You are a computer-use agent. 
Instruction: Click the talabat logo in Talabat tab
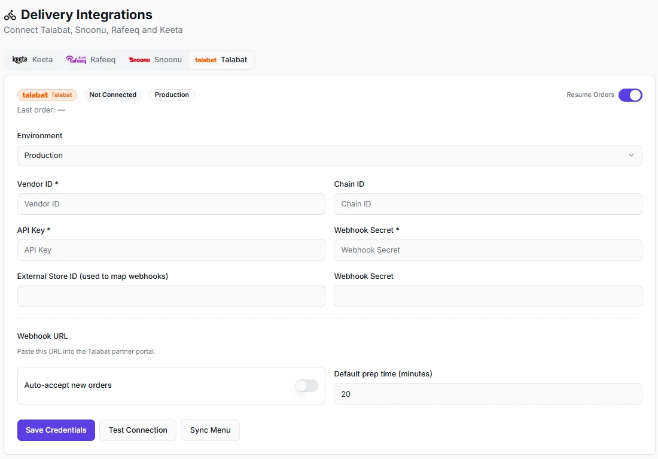[206, 60]
